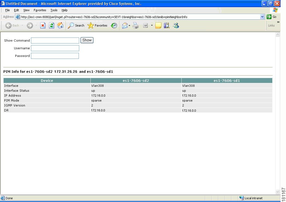Stop the page from loading
Viewport: 286px width, 202px height.
click(43, 25)
